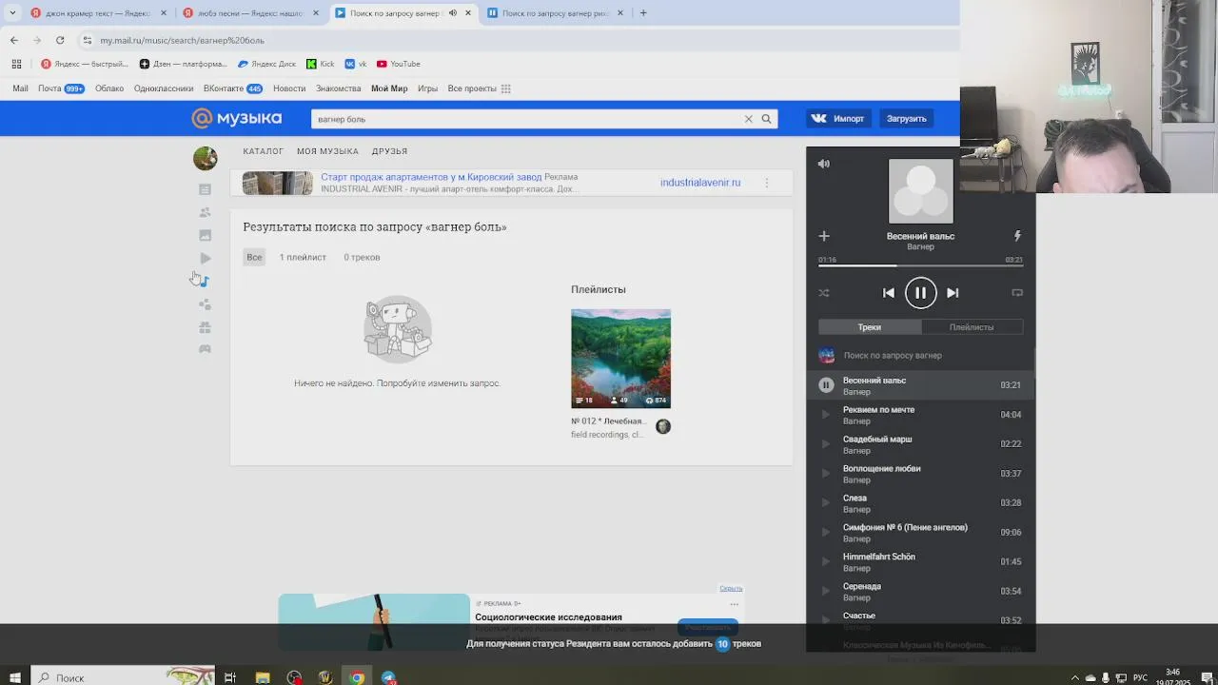
Task: Open the browser apps grid icon
Action: click(16, 64)
